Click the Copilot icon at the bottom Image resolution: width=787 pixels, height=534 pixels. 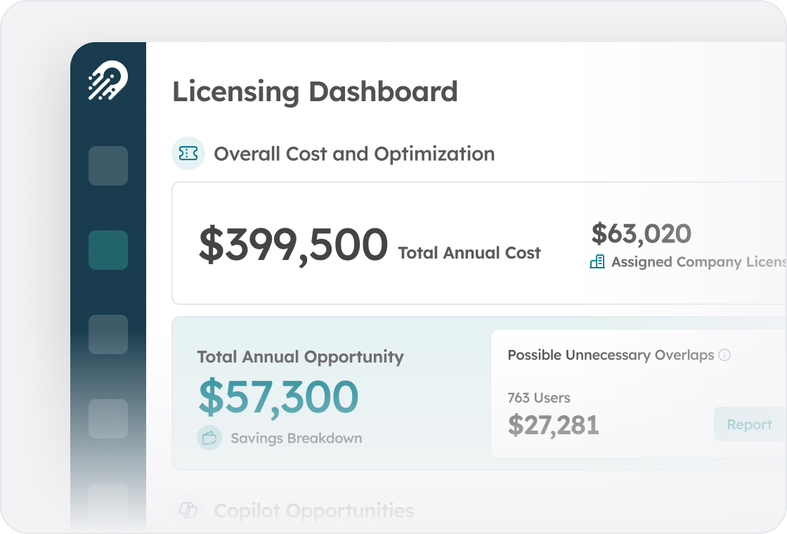point(190,510)
